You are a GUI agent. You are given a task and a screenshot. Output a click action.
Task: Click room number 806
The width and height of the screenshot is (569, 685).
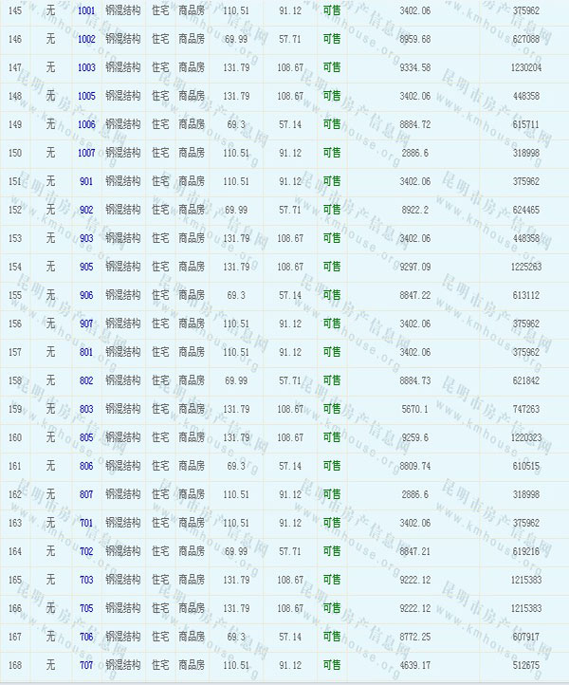pos(86,466)
